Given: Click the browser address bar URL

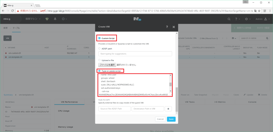Looking at the screenshot, I should click(146, 11).
